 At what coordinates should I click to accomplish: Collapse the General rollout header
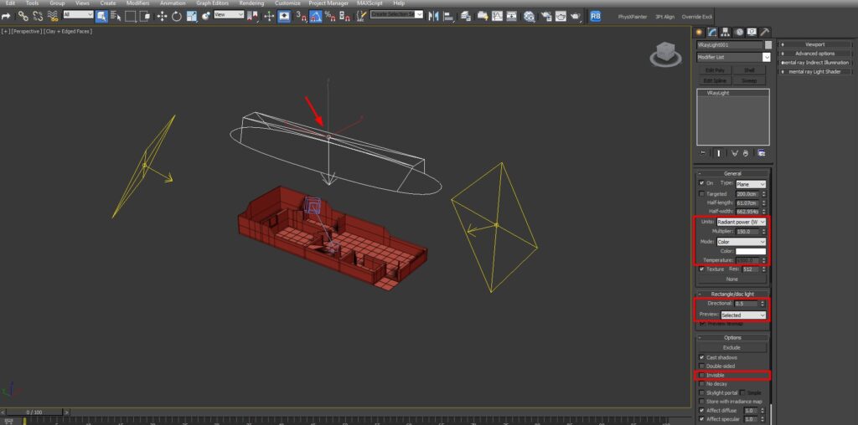click(732, 173)
